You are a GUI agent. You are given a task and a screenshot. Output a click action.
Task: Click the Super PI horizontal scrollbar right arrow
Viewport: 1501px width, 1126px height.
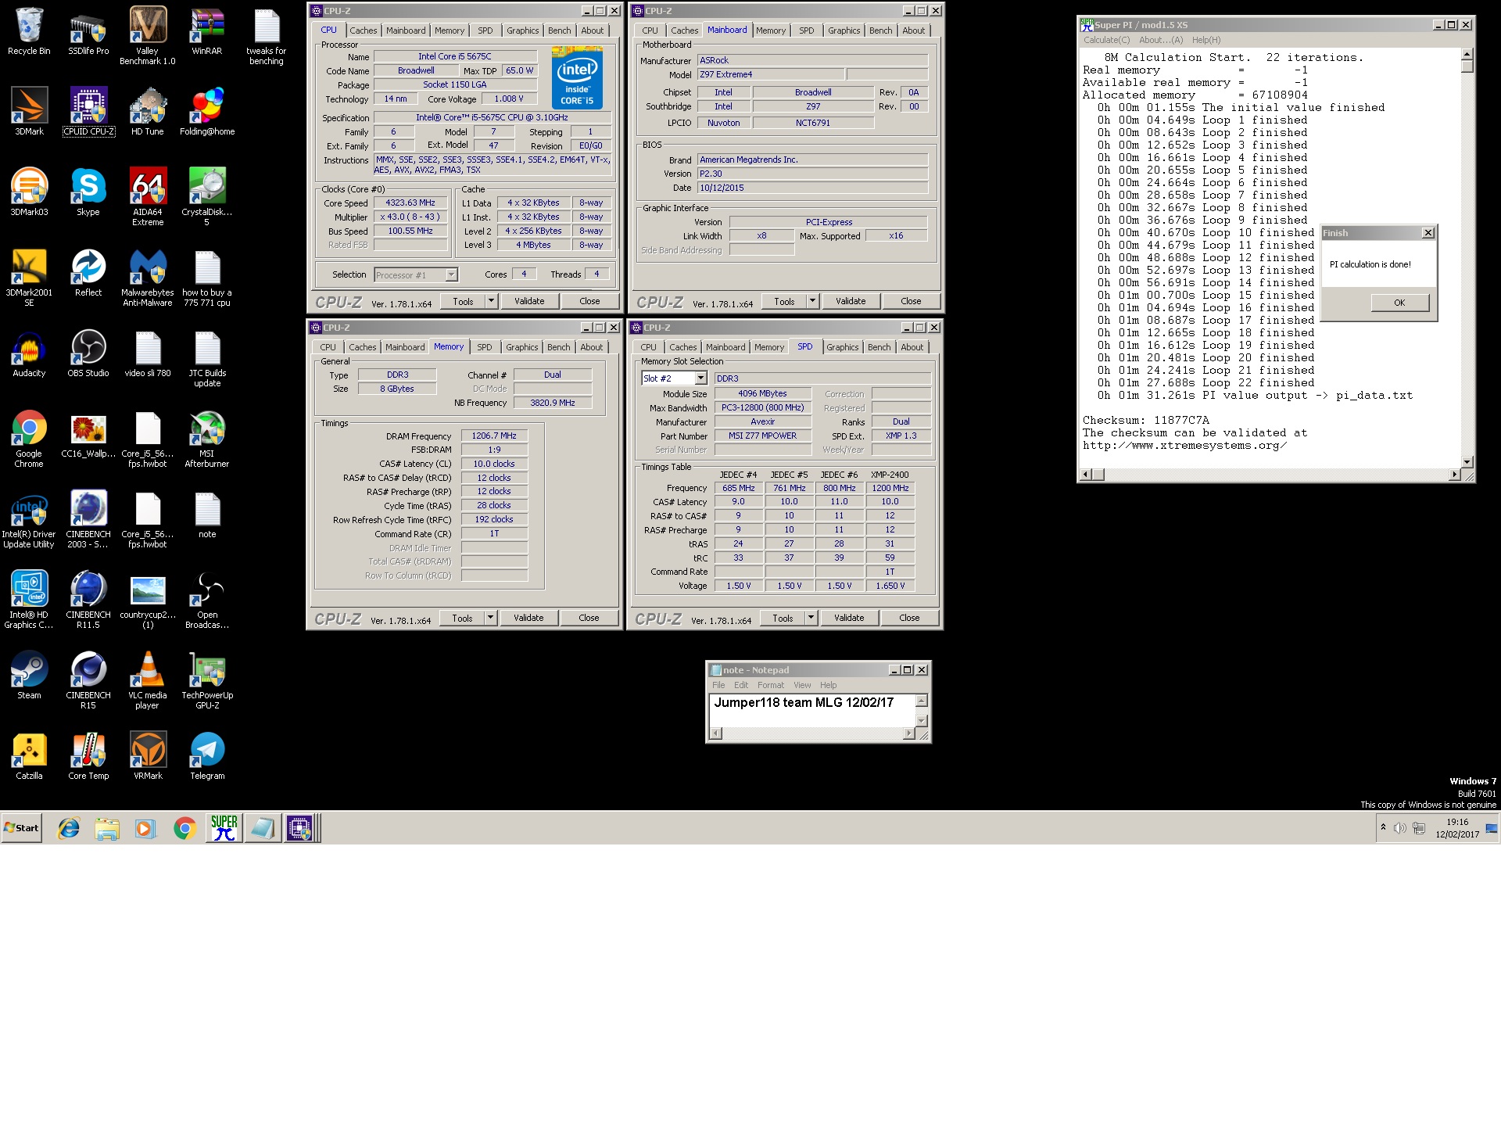(x=1454, y=475)
